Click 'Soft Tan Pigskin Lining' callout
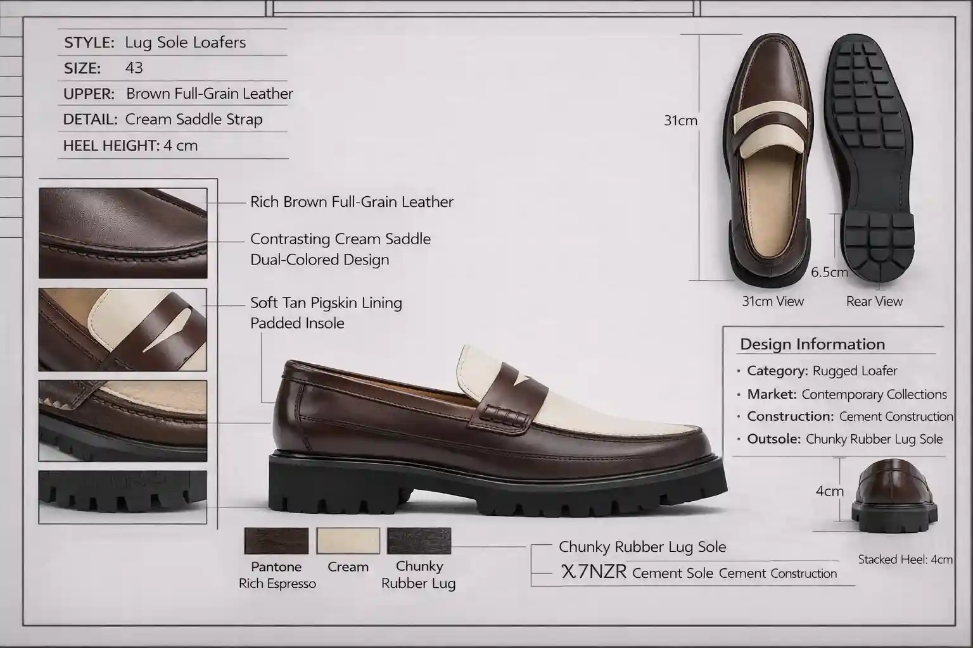Screen dimensions: 973x648 point(326,302)
